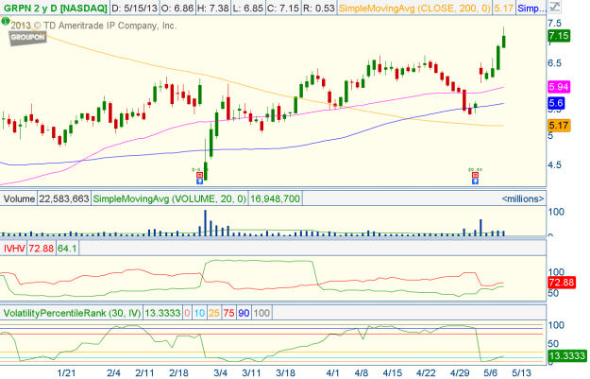Click the Volume study label
This screenshot has width=590, height=379.
[20, 198]
